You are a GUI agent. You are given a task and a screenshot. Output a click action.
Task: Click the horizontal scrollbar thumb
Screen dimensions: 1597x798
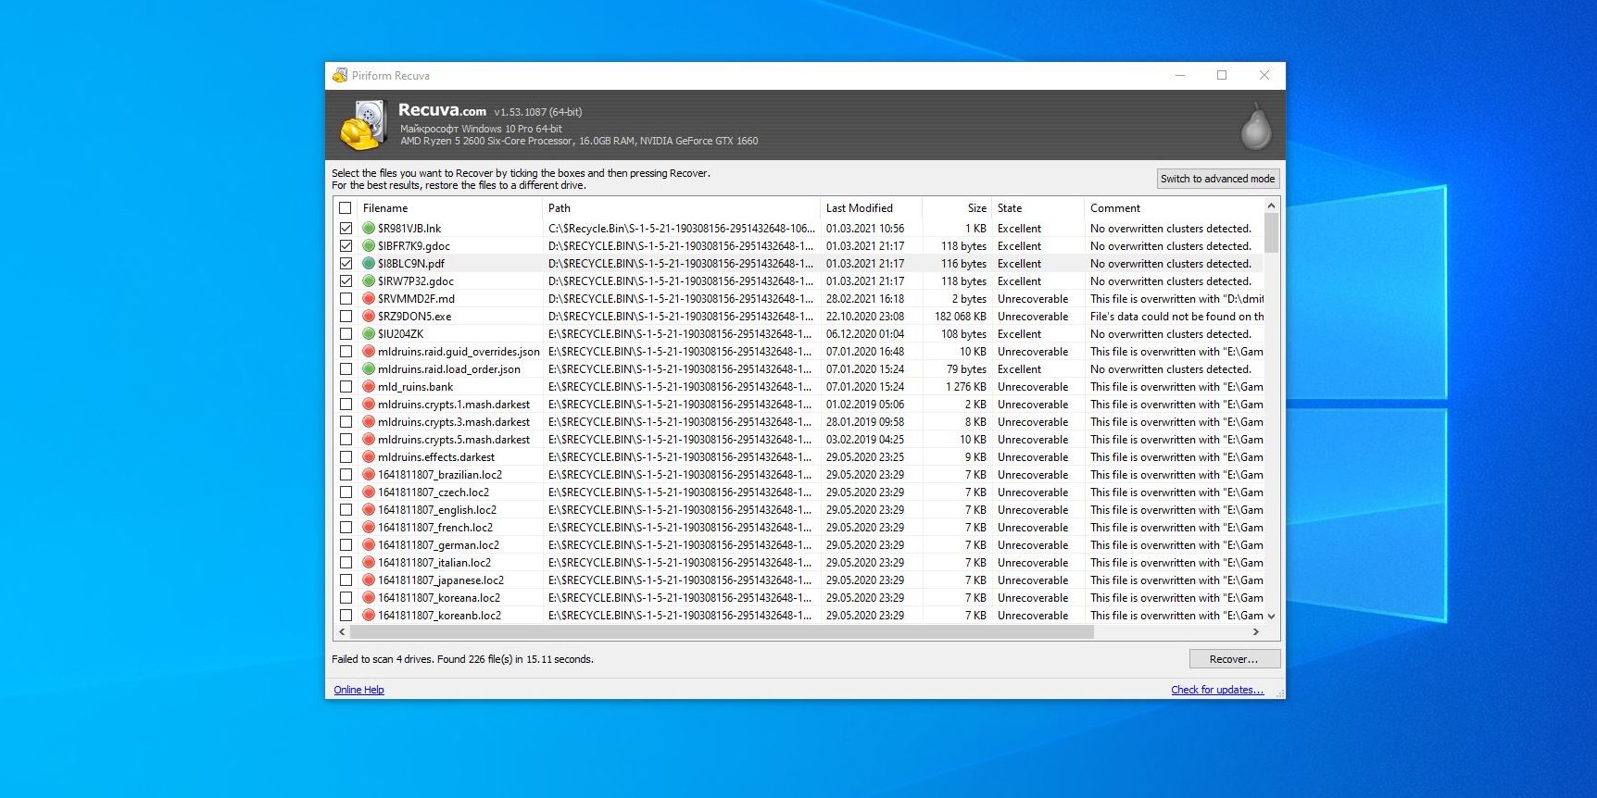(x=722, y=631)
